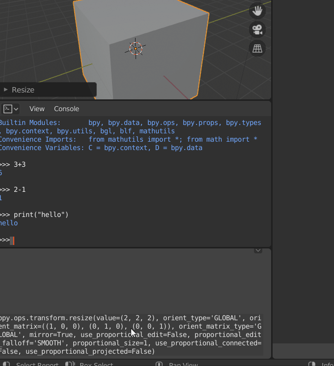
Task: Open the View menu in console
Action: [37, 109]
